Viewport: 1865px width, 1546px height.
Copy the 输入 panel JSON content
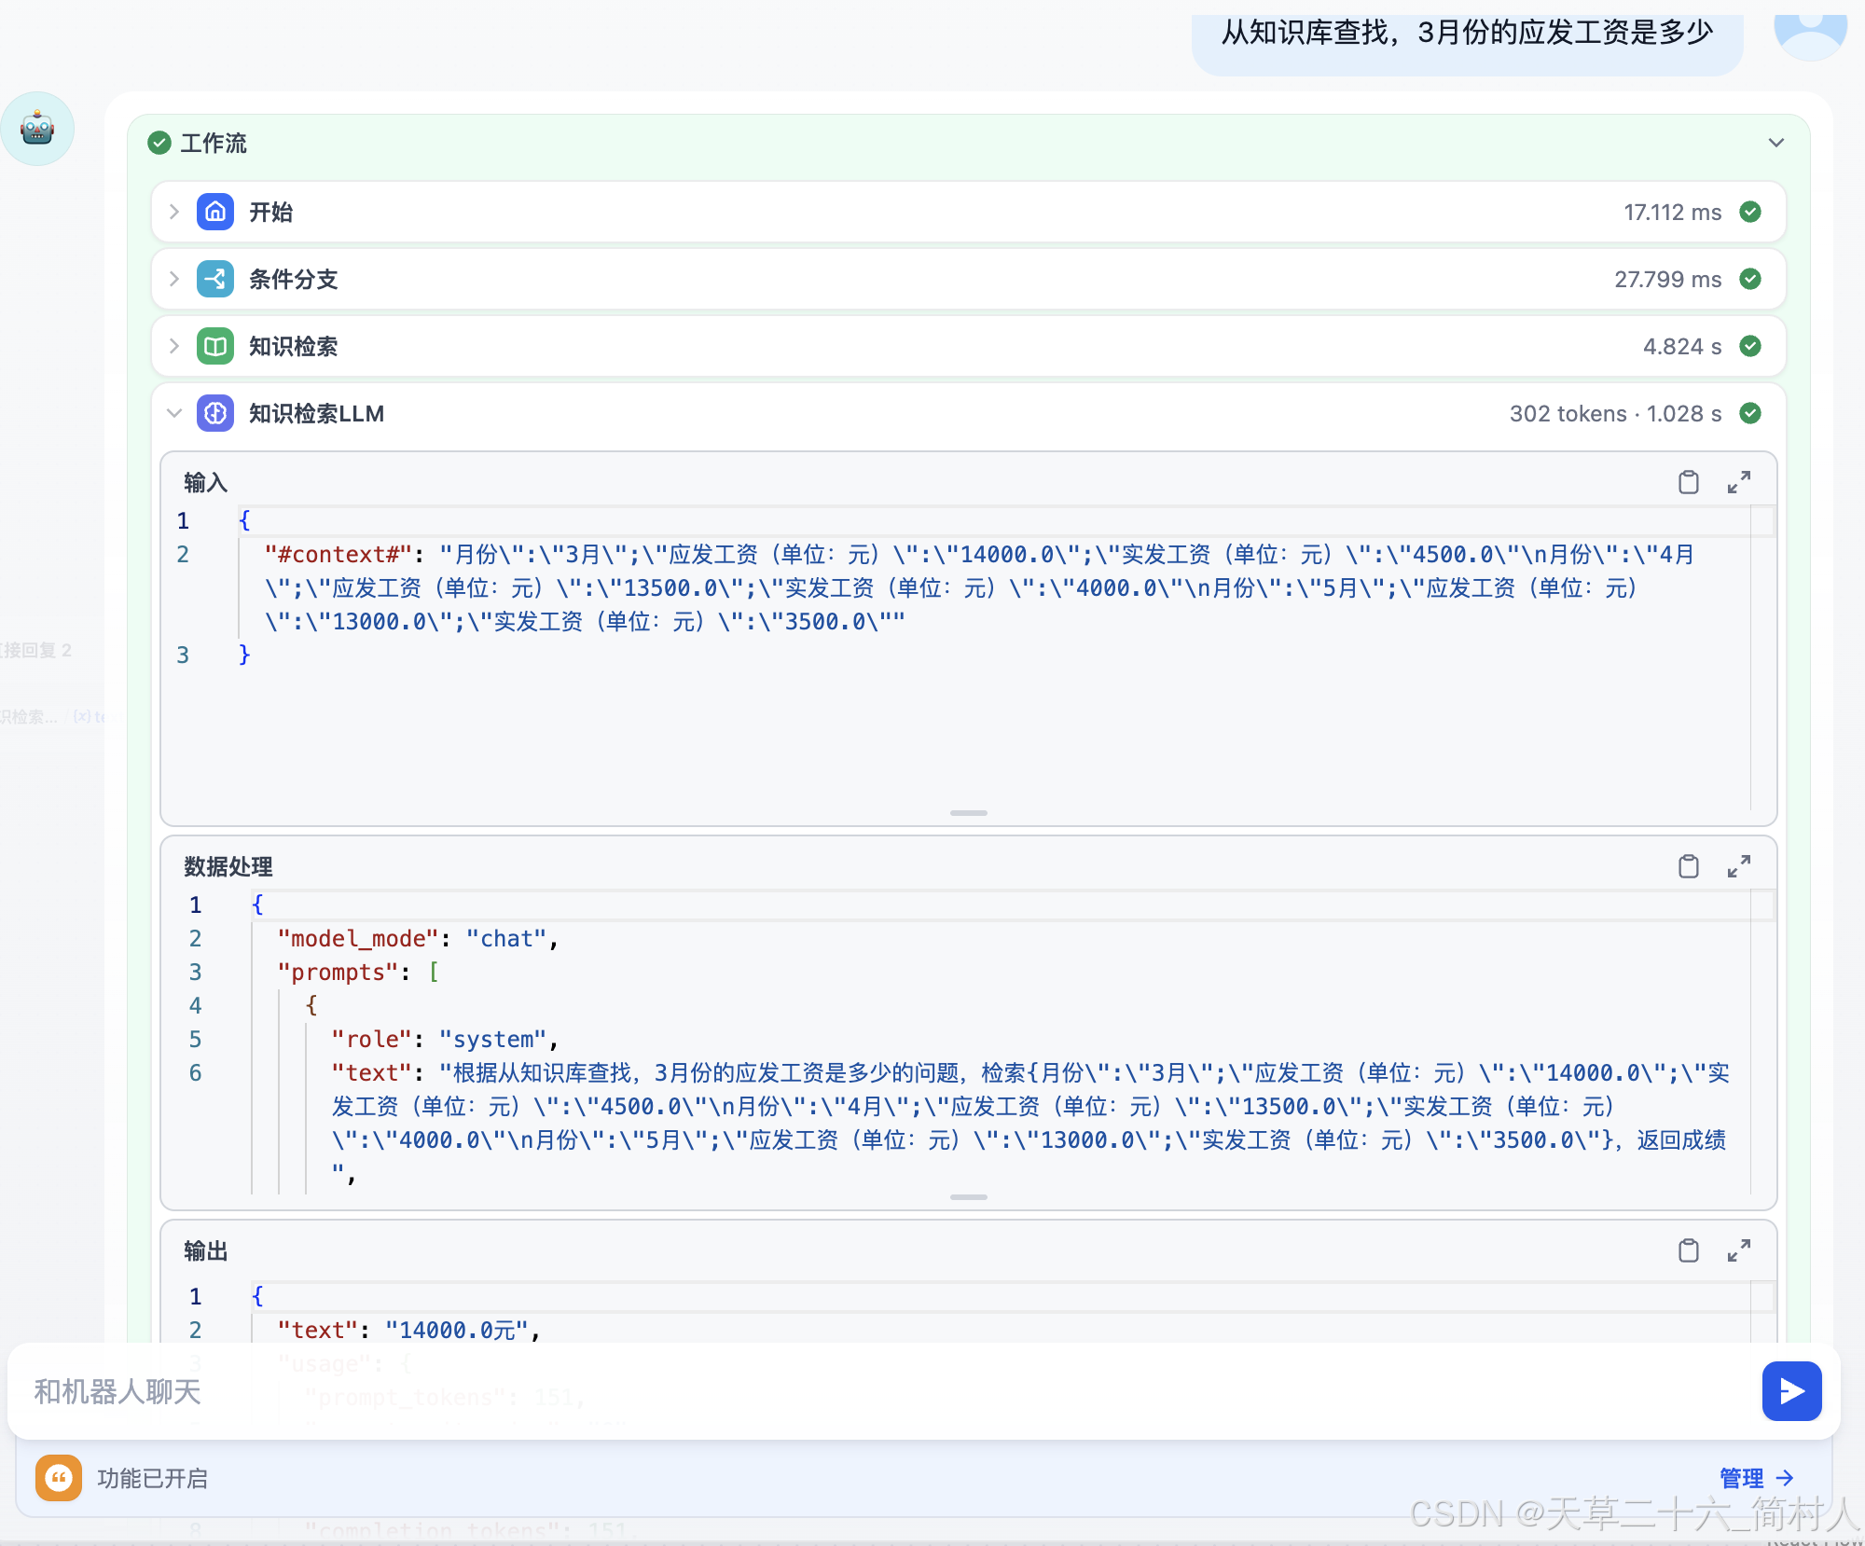(1688, 482)
